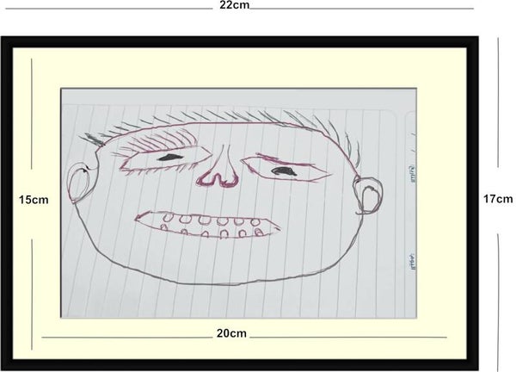Click the framed face drawing image

pyautogui.click(x=239, y=203)
